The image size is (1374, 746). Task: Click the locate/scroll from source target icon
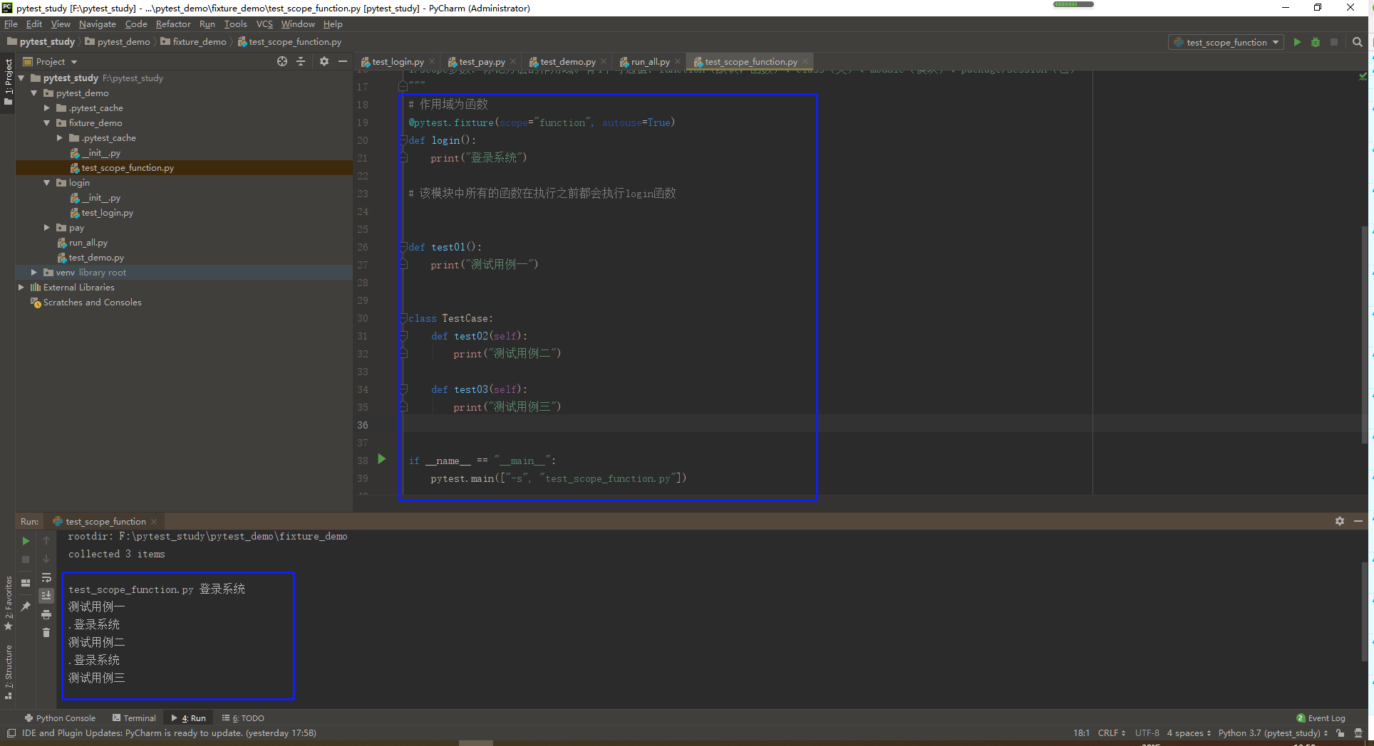(x=282, y=61)
